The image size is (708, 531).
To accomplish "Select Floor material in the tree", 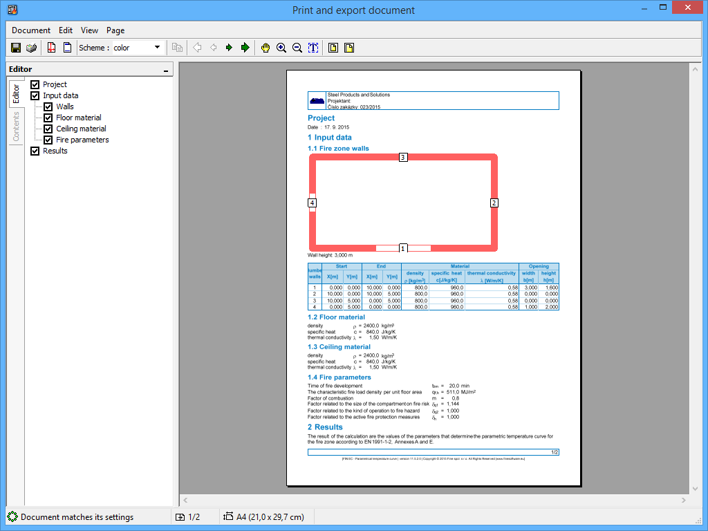I will (x=79, y=118).
